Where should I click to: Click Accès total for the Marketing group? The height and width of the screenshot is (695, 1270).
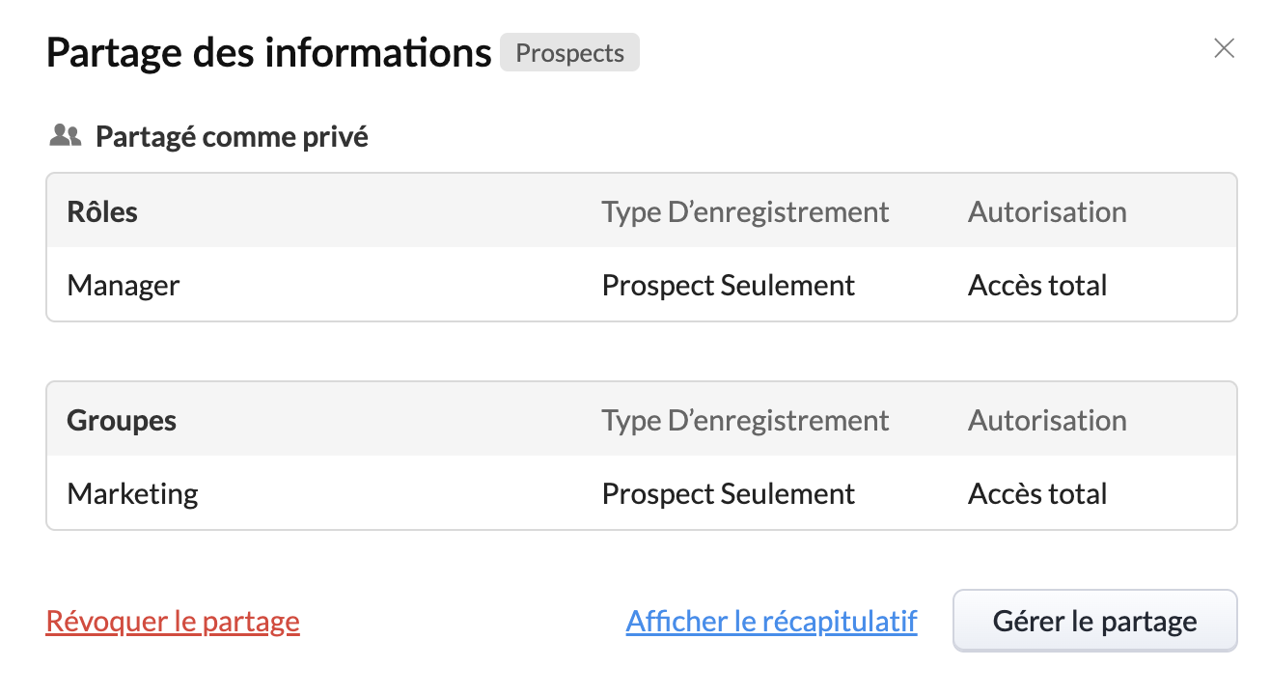pos(1037,493)
